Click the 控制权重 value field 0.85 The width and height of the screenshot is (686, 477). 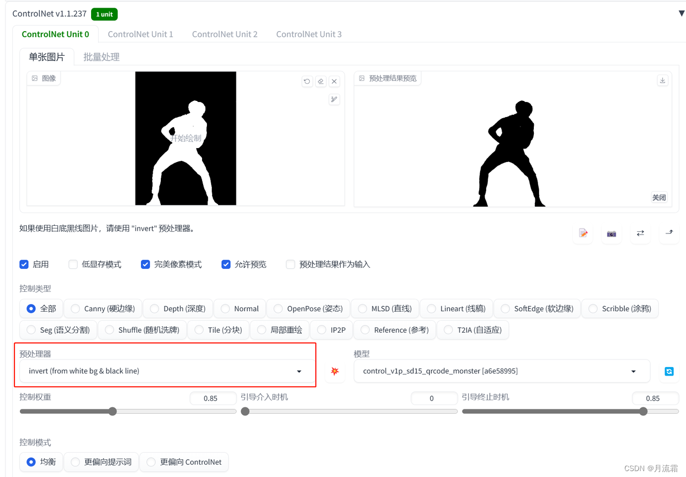(213, 398)
